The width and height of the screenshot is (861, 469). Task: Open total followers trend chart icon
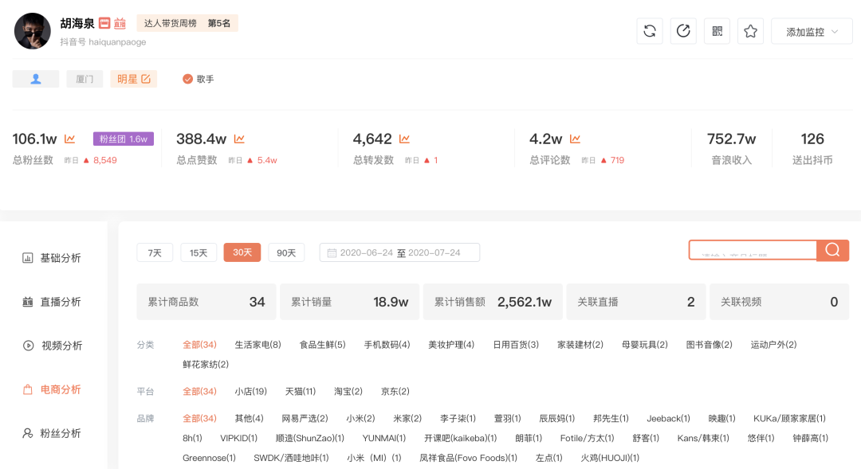[x=69, y=139]
